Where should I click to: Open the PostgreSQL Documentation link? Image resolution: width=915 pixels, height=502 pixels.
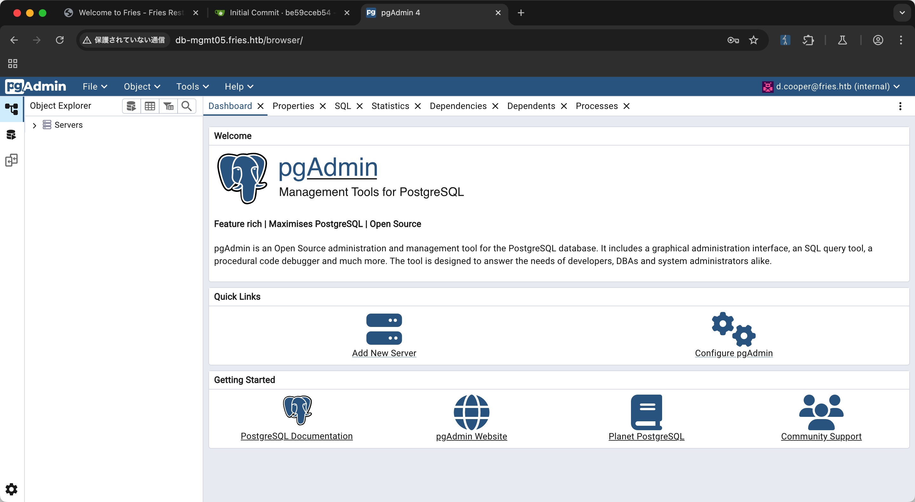297,436
